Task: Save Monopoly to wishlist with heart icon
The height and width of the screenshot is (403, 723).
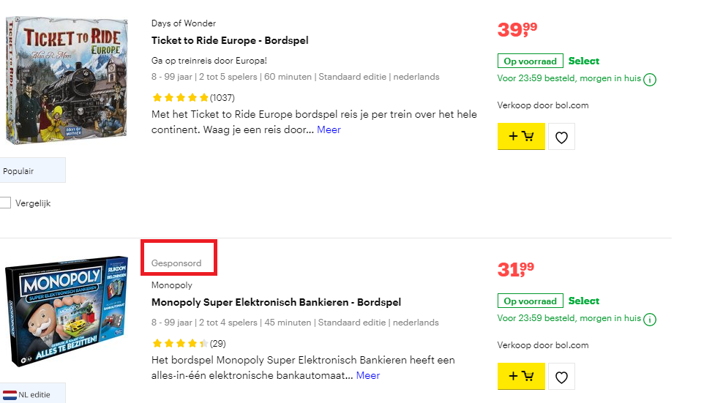Action: click(x=561, y=377)
